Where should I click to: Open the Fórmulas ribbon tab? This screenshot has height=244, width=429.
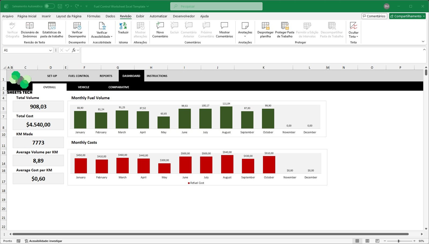coord(94,16)
